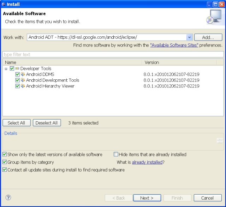Select the Android Hierarchy Viewer row label

(50, 86)
